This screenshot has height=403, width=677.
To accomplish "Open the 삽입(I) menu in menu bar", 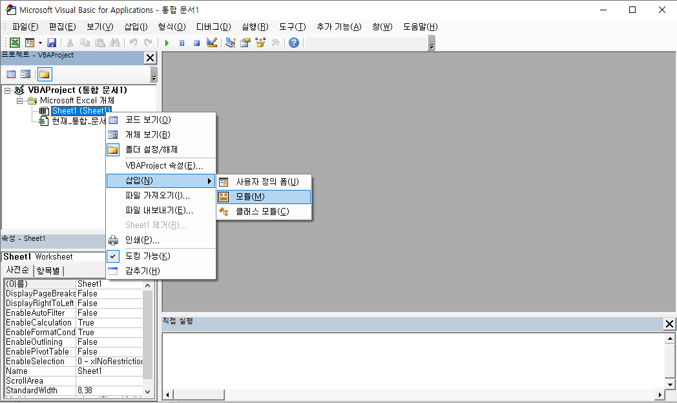I will [136, 26].
